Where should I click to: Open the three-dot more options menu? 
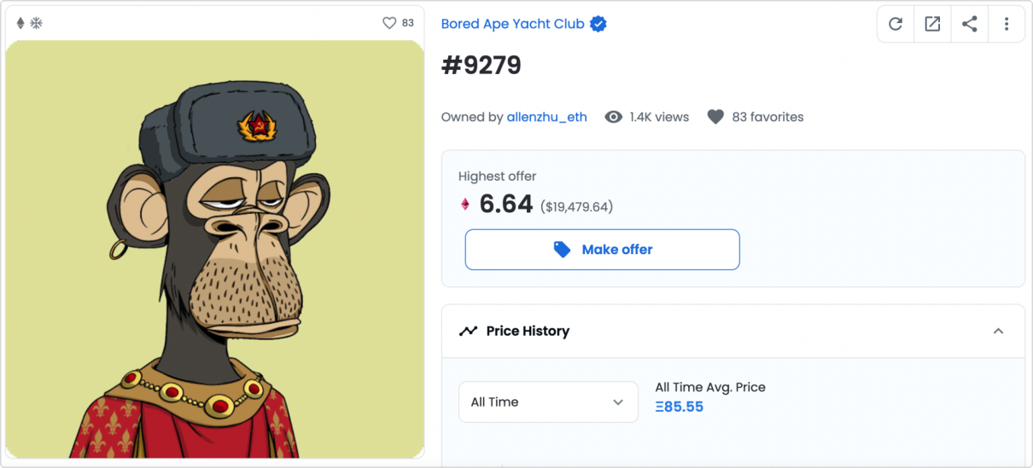[x=1007, y=24]
